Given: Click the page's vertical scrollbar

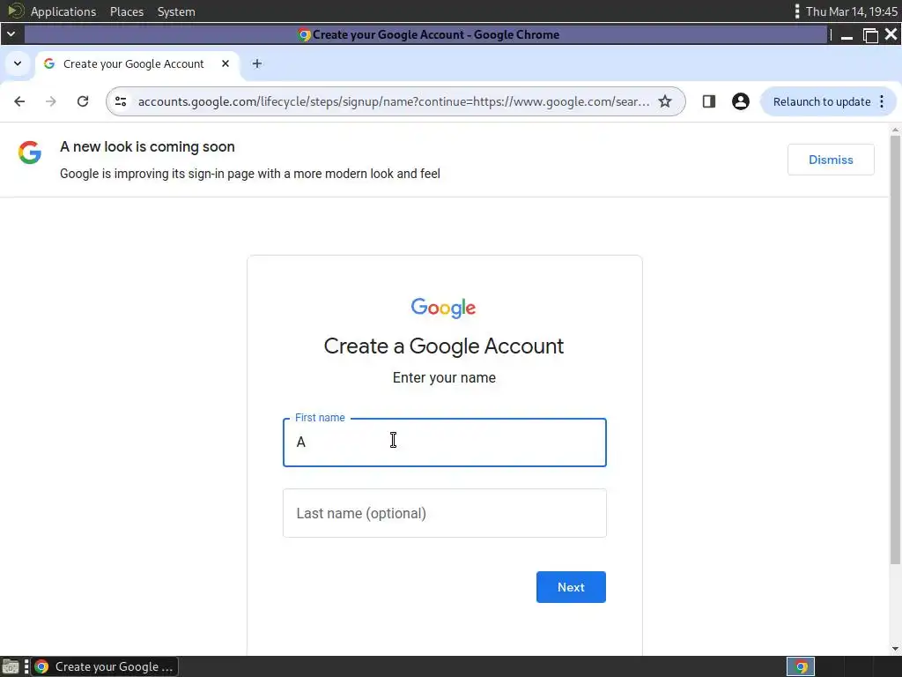Looking at the screenshot, I should tap(895, 350).
